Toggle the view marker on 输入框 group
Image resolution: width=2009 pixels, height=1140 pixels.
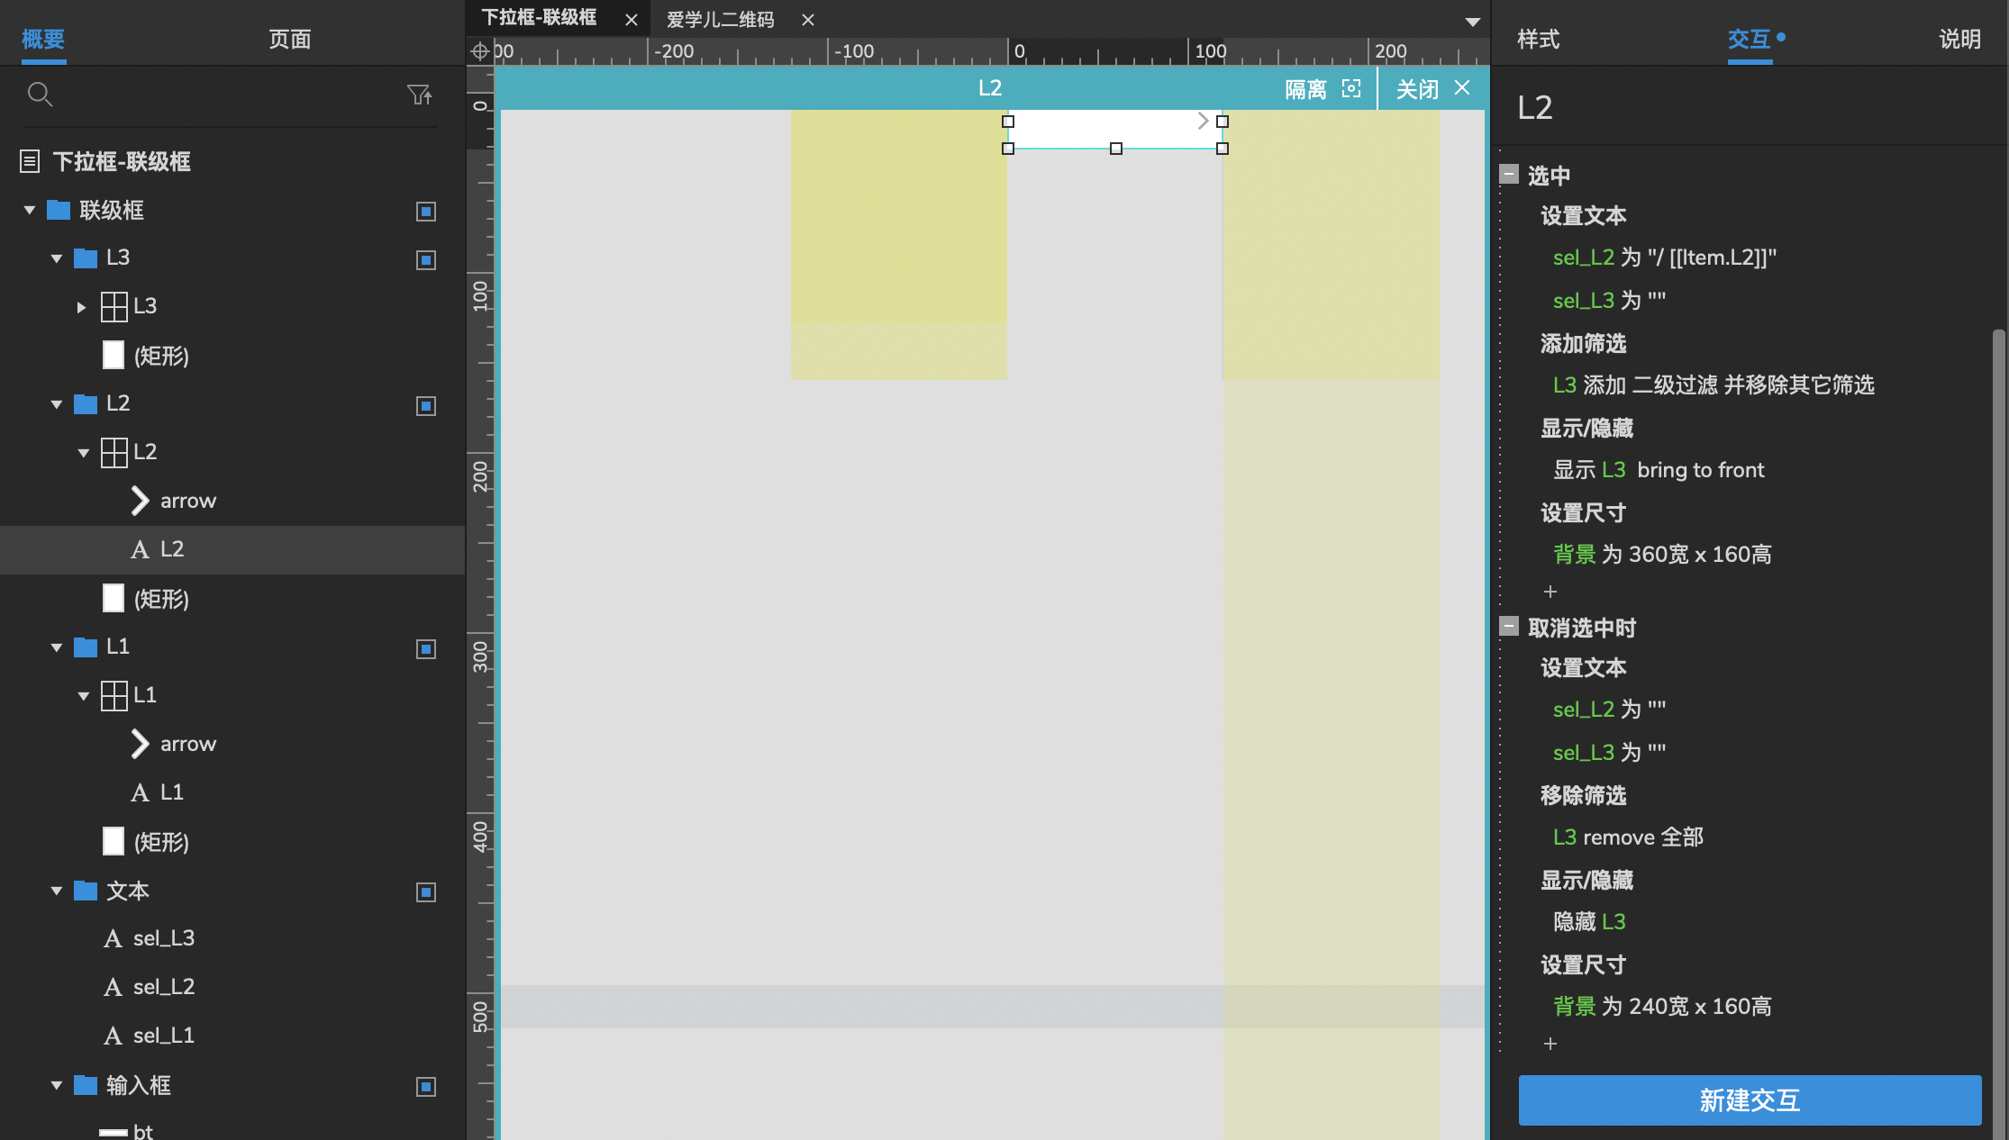426,1087
